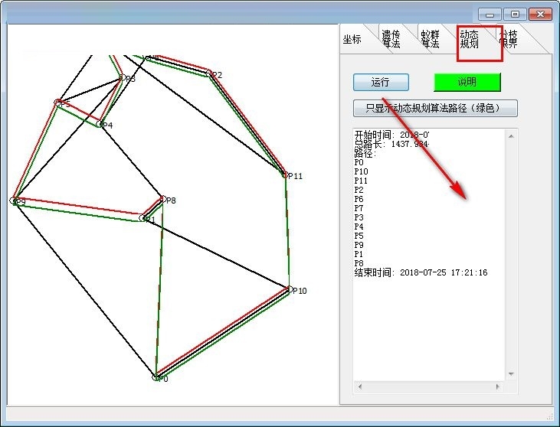
Task: Click node P10 on the graph
Action: pyautogui.click(x=290, y=288)
